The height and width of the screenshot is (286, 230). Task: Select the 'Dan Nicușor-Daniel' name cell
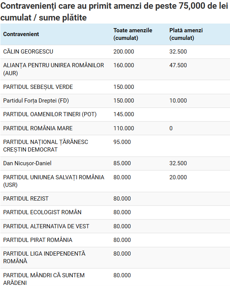[27, 163]
